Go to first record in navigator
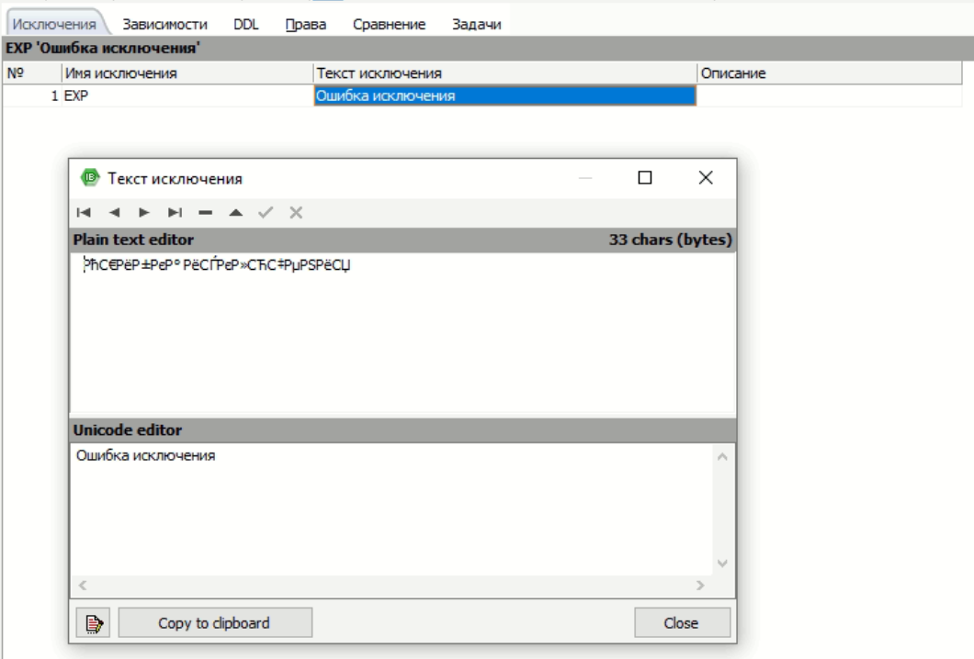This screenshot has width=974, height=659. point(84,213)
